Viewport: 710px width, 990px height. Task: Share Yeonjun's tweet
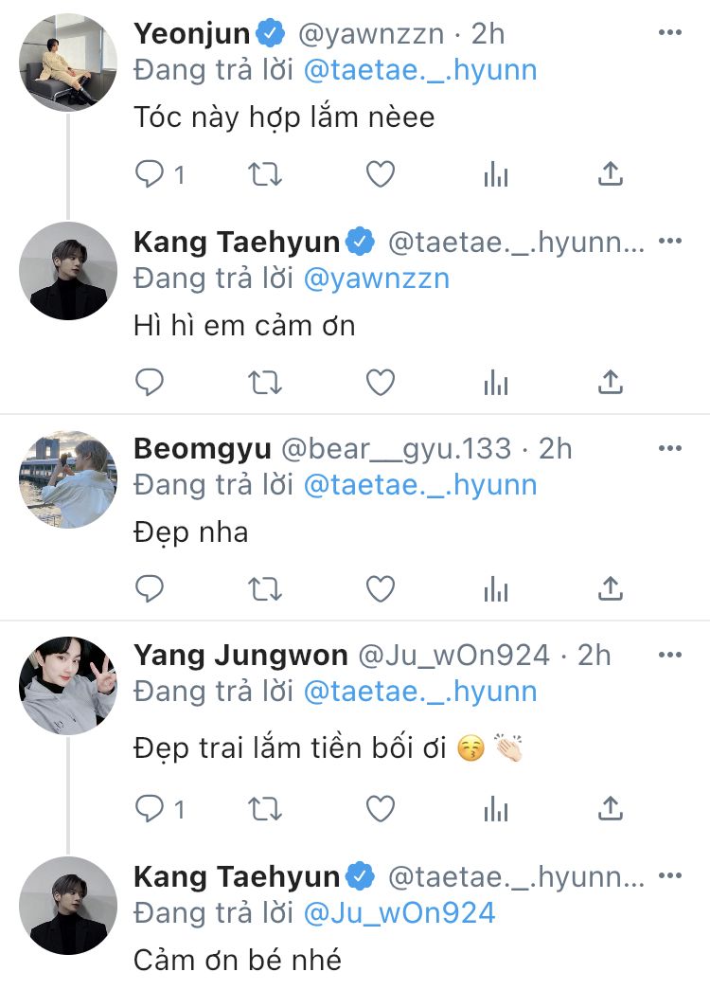(611, 174)
